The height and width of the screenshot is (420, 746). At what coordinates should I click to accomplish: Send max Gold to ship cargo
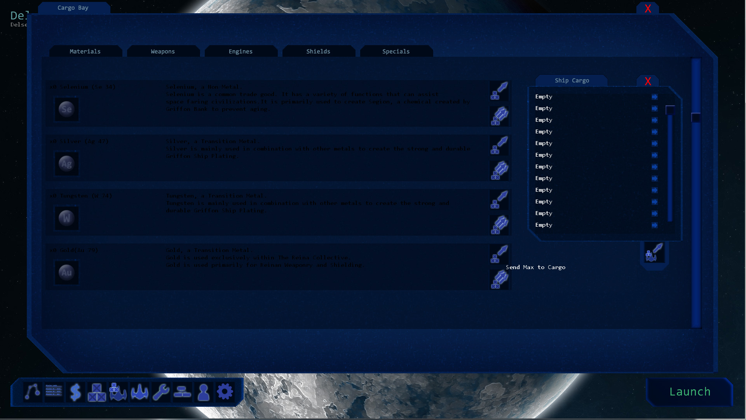click(499, 279)
